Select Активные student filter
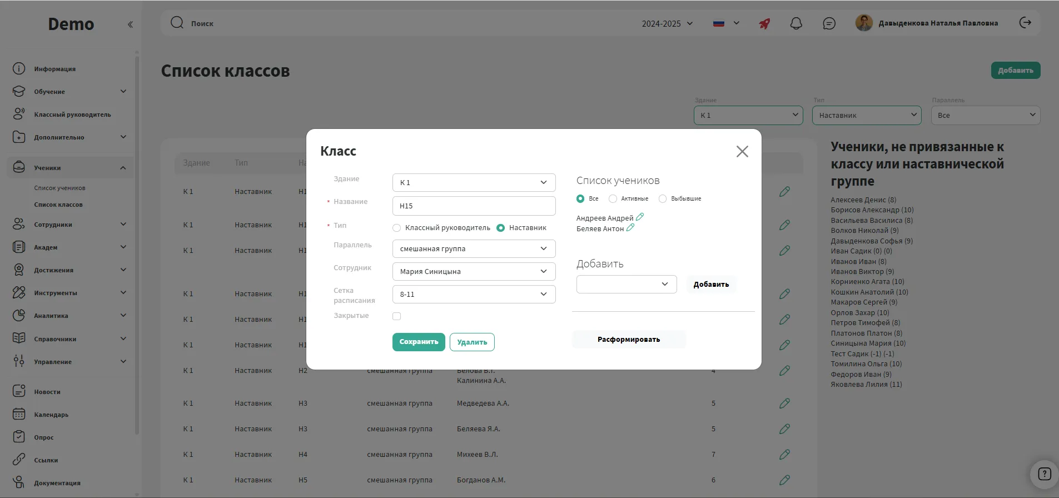Viewport: 1059px width, 498px height. [613, 198]
